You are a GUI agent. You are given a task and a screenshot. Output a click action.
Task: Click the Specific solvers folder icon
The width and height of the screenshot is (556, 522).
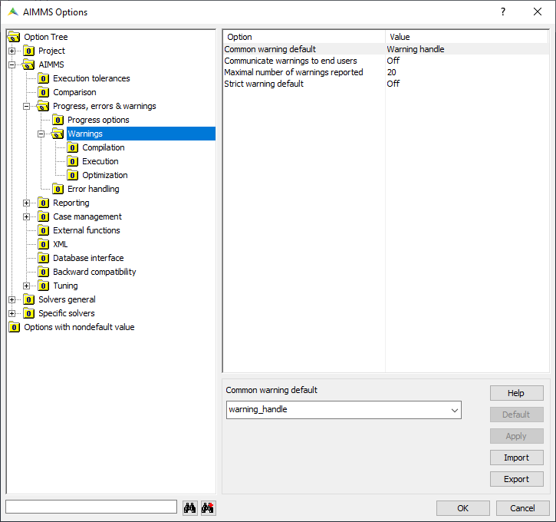click(28, 314)
